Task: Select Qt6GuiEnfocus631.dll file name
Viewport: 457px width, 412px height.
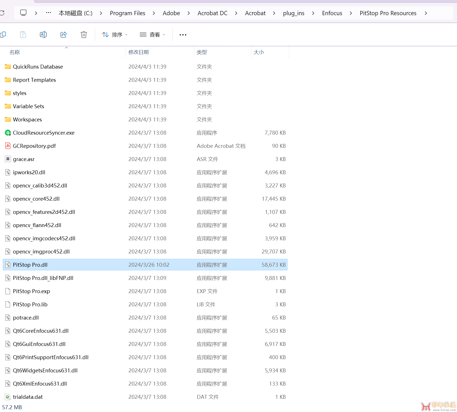Action: [x=39, y=344]
